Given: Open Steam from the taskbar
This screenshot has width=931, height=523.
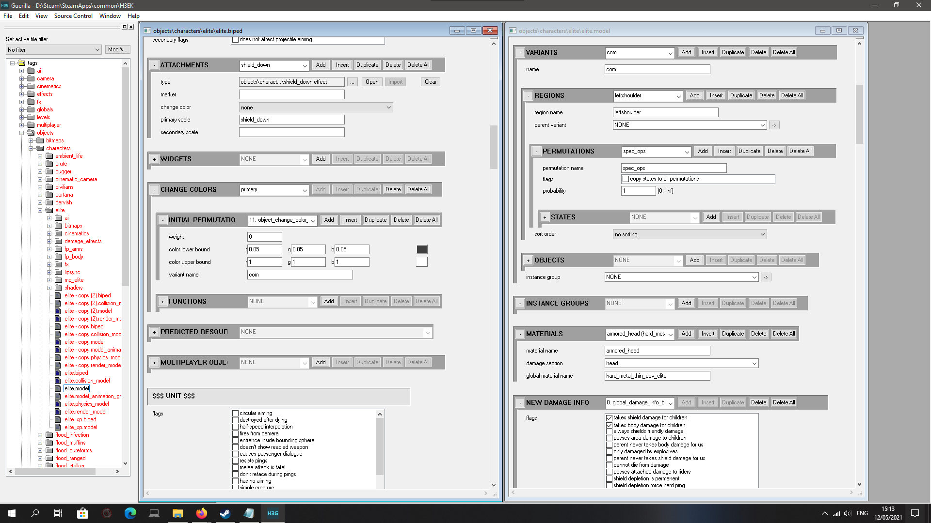Looking at the screenshot, I should pos(225,513).
